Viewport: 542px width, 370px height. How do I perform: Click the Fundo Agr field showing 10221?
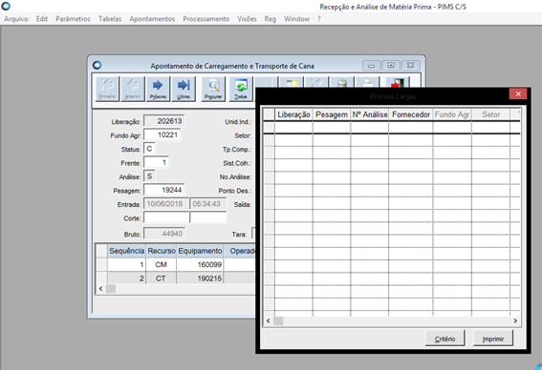pyautogui.click(x=162, y=134)
